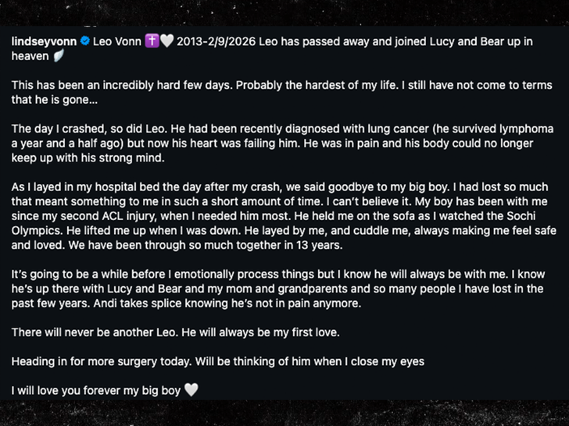The image size is (569, 426).
Task: Click the blue verified badge
Action: coord(84,41)
